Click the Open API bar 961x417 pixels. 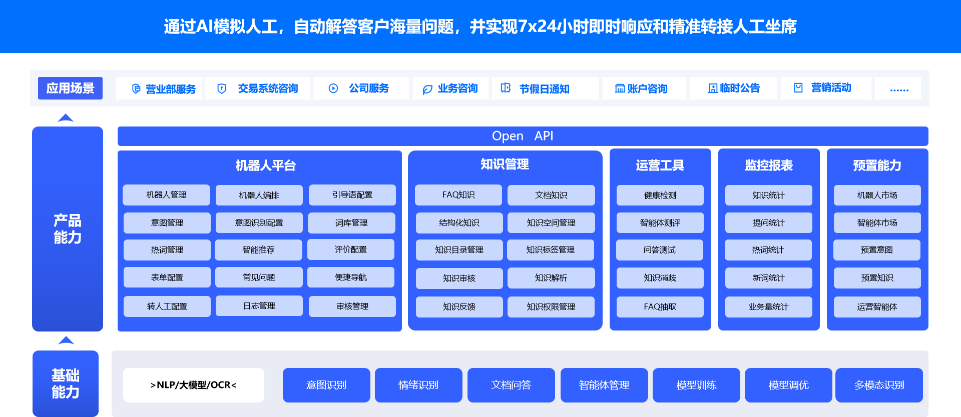[523, 136]
